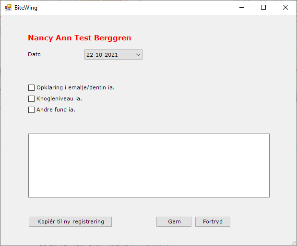Viewport: 297px width, 246px height.
Task: Click the Opklaring i emalje/dentin ia. label text
Action: 75,88
